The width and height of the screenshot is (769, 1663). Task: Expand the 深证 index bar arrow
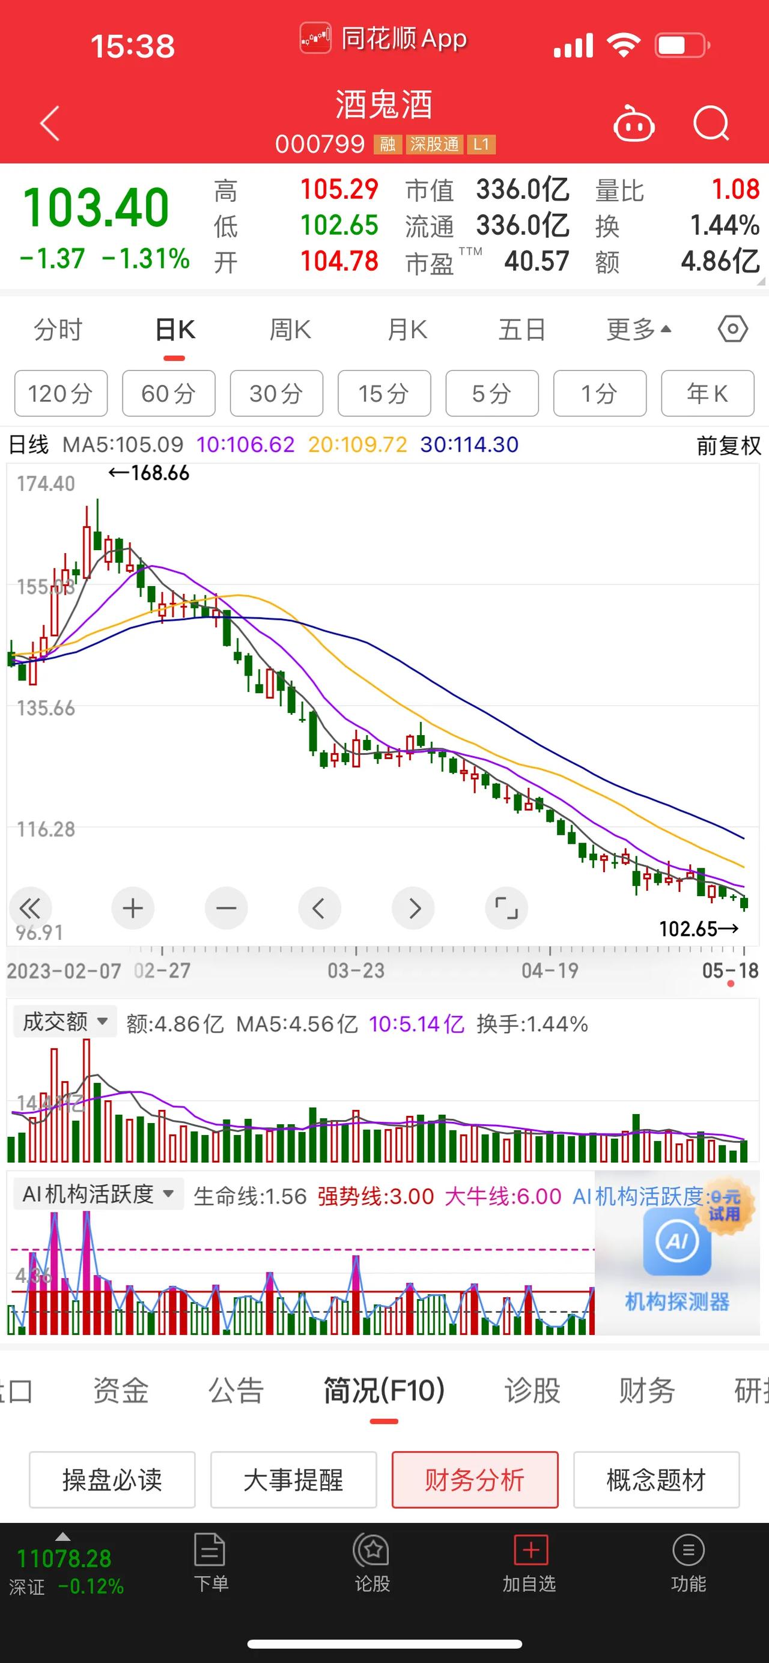click(62, 1536)
